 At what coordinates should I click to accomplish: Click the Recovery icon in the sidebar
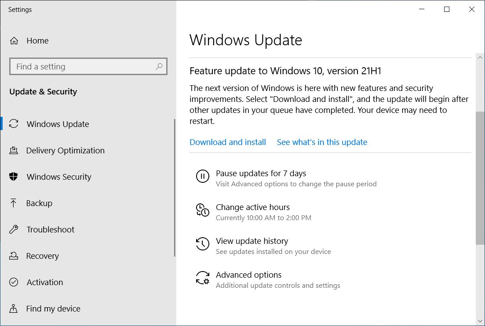tap(14, 256)
